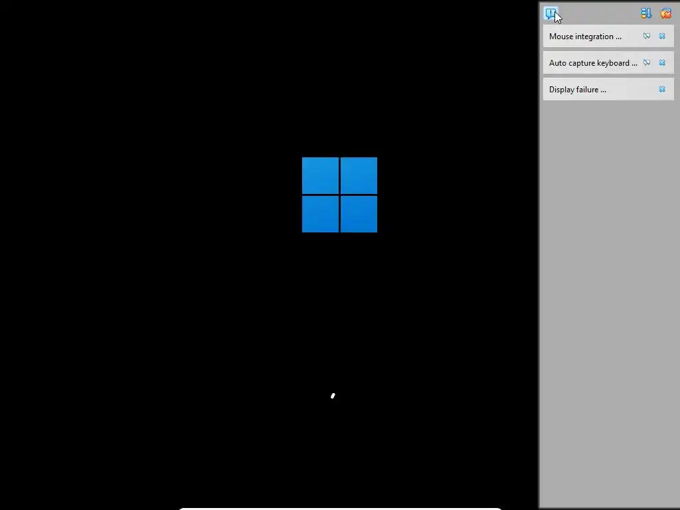The image size is (680, 510).
Task: Expand the Auto capture keyboard message
Action: pos(593,63)
